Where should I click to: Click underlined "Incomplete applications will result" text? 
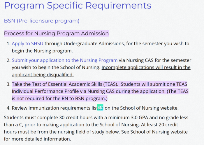146,67
